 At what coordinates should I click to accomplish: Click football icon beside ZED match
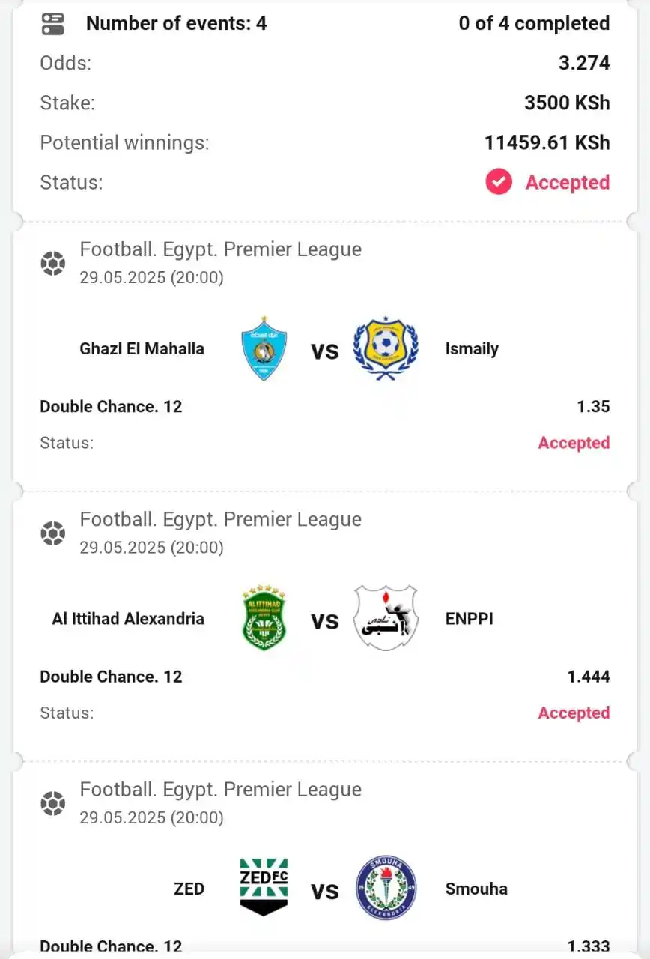click(52, 803)
